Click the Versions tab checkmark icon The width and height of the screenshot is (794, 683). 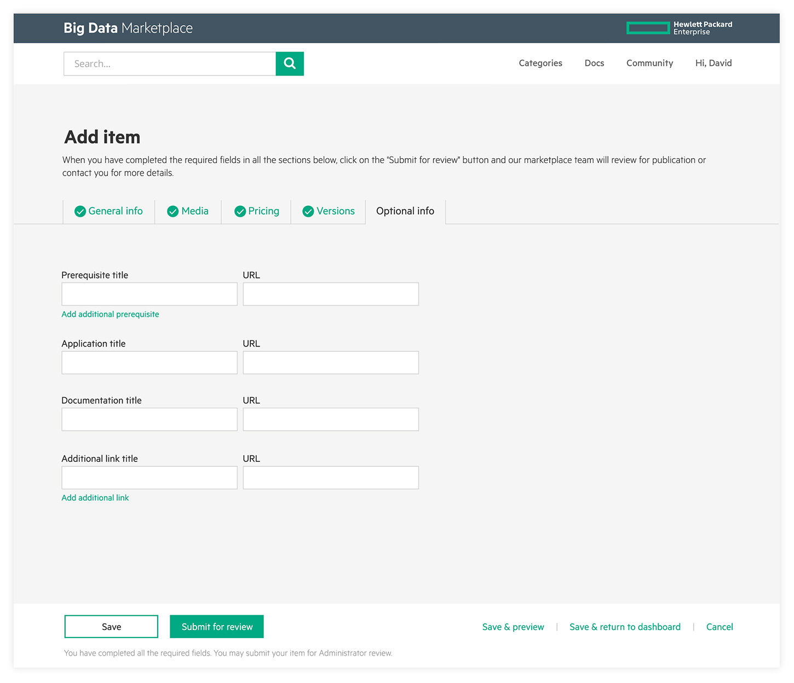click(x=308, y=211)
